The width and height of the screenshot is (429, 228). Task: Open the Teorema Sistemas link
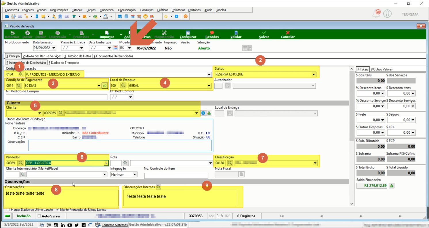click(115, 225)
